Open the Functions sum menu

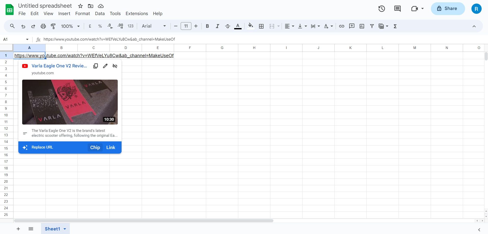395,26
